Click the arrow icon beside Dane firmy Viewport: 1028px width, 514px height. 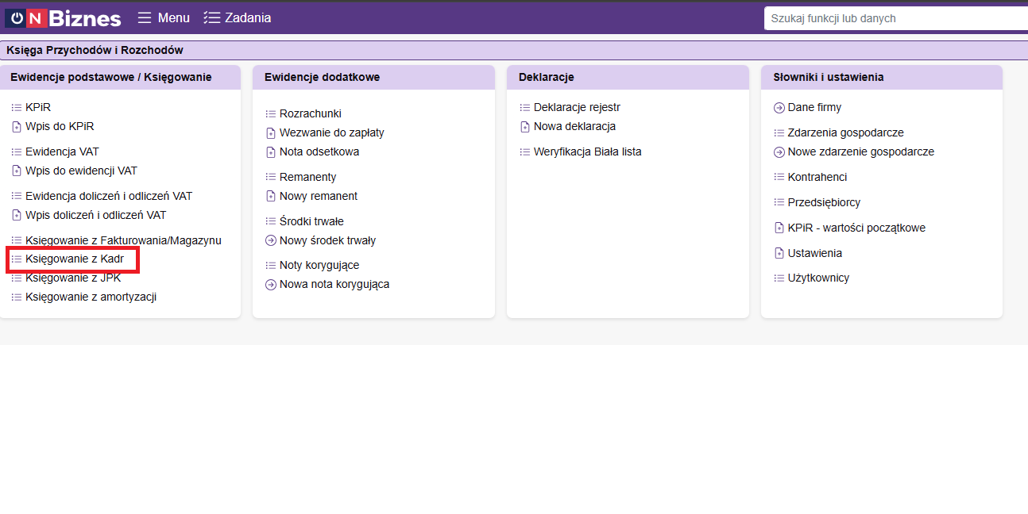(779, 108)
